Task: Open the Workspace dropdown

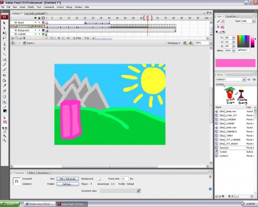Action: point(173,43)
